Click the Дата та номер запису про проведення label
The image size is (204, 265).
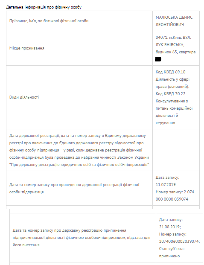(74, 188)
